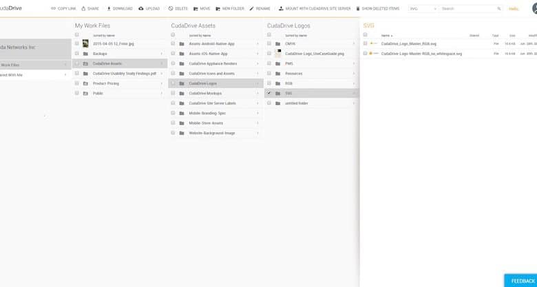This screenshot has width=537, height=287.
Task: Click the Download arrow icon
Action: 109,8
